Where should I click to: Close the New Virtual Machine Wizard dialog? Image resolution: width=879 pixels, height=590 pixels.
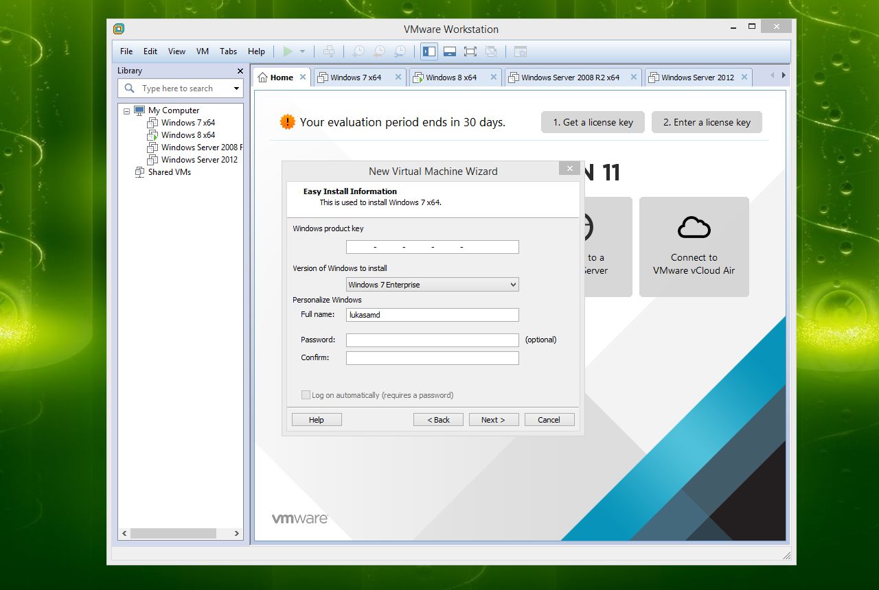569,169
